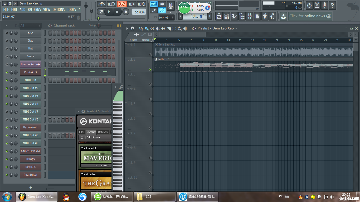
Task: Mute the Kick channel green light
Action: tap(7, 33)
